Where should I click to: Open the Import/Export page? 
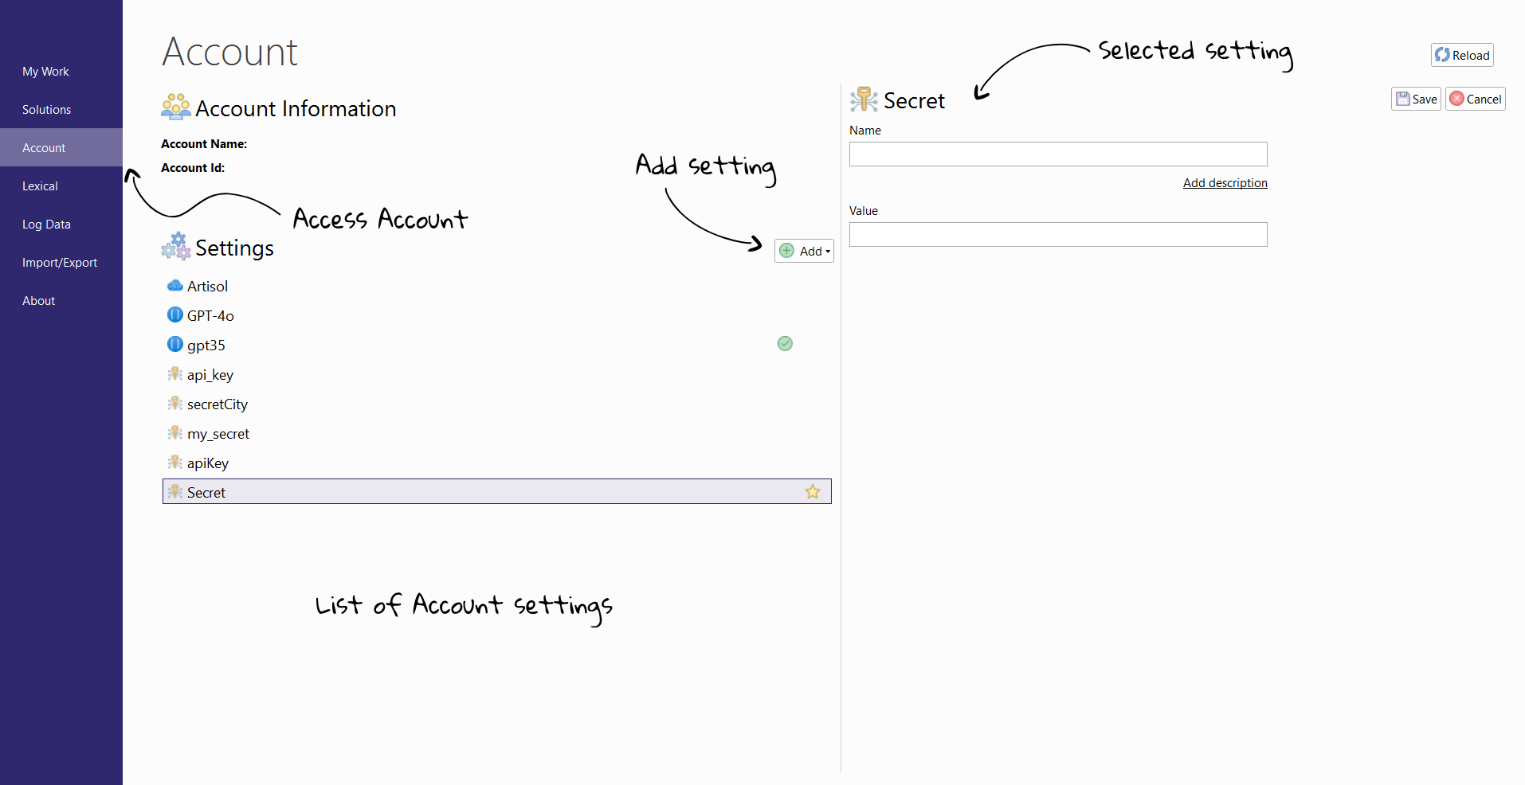60,262
